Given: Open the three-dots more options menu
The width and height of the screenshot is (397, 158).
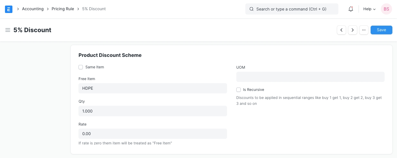Looking at the screenshot, I should [364, 30].
